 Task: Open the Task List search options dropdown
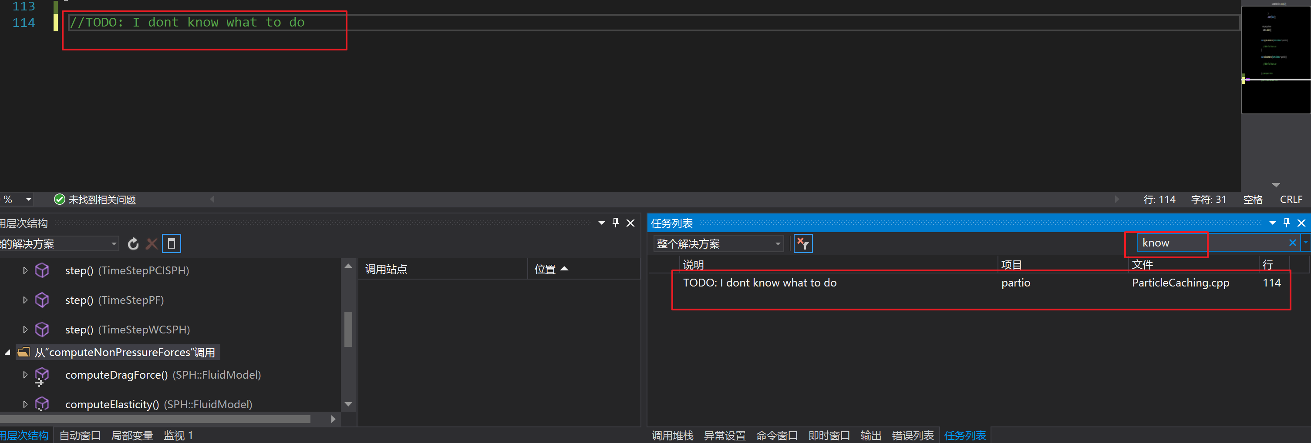tap(1305, 243)
